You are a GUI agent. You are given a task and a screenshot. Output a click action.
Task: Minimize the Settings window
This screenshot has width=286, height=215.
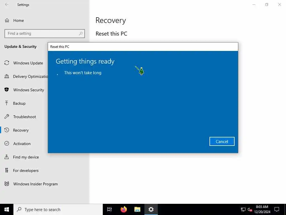(254, 4)
